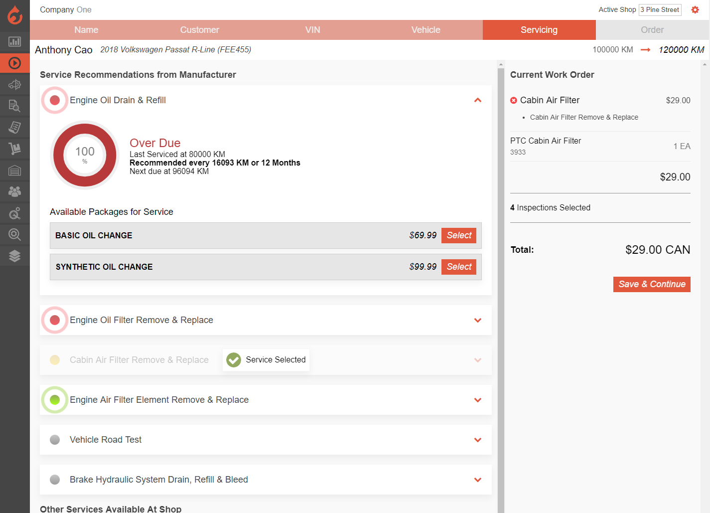This screenshot has width=710, height=513.
Task: Click the Next due at 96094 KM text
Action: [x=169, y=171]
